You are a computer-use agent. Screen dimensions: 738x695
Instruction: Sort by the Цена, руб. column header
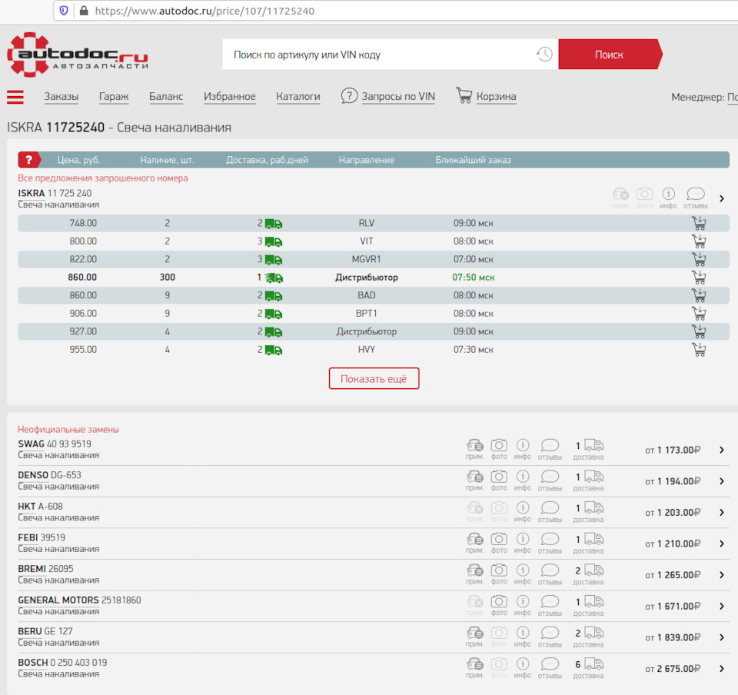pos(78,160)
